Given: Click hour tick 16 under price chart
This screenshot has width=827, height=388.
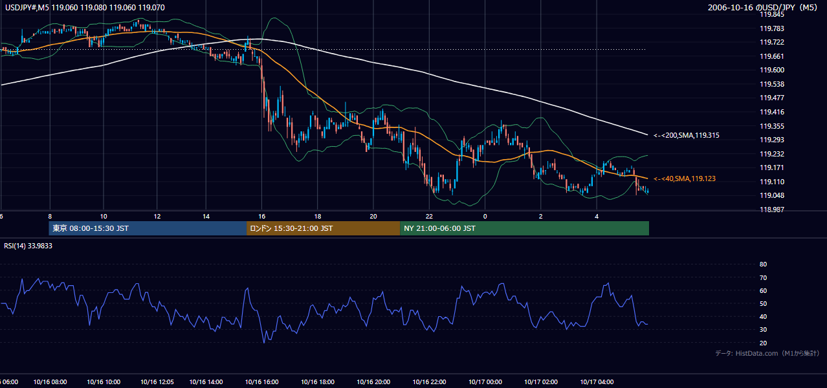Looking at the screenshot, I should pos(262,216).
